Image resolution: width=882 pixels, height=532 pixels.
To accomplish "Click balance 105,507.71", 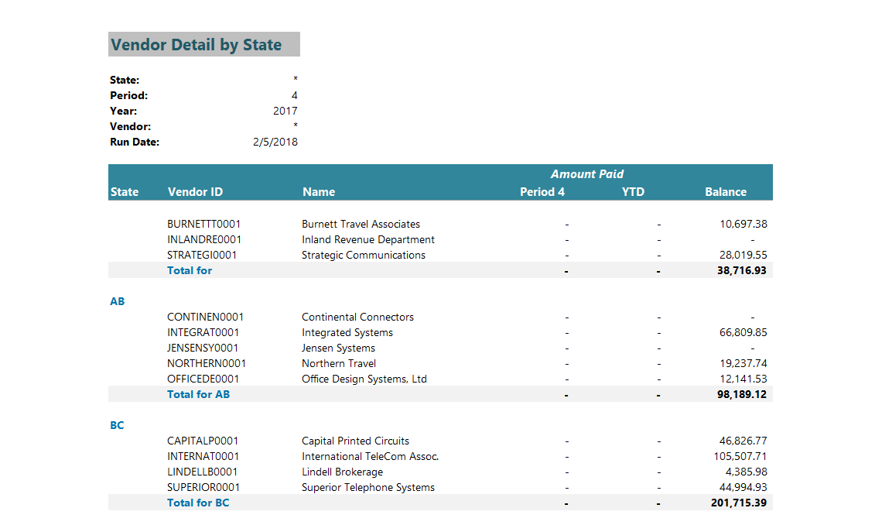I will tap(740, 457).
